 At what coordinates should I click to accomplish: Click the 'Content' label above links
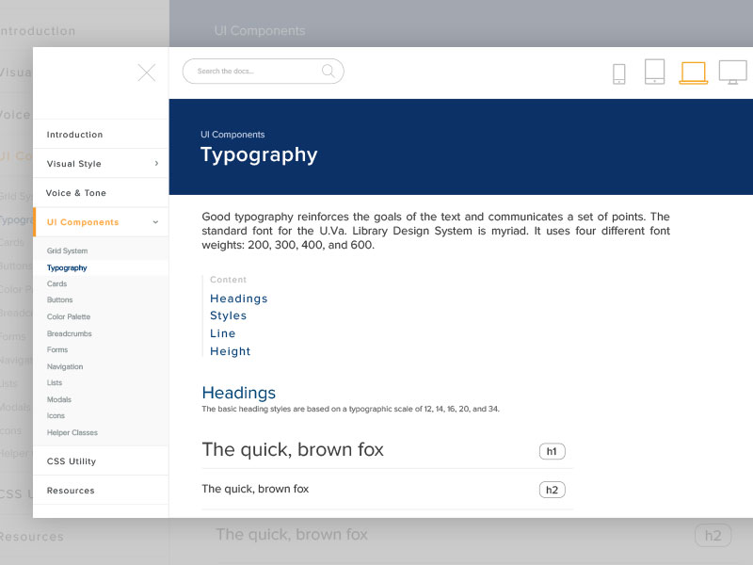(228, 280)
